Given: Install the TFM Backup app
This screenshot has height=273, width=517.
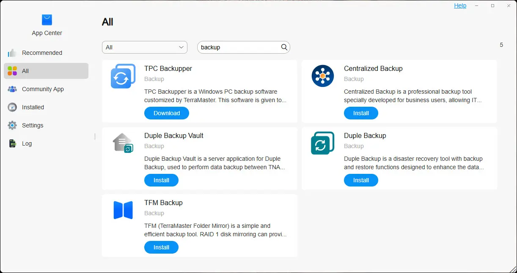Looking at the screenshot, I should [x=161, y=247].
